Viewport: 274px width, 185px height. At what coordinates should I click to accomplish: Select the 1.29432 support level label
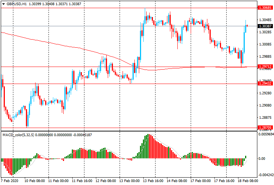click(x=265, y=84)
